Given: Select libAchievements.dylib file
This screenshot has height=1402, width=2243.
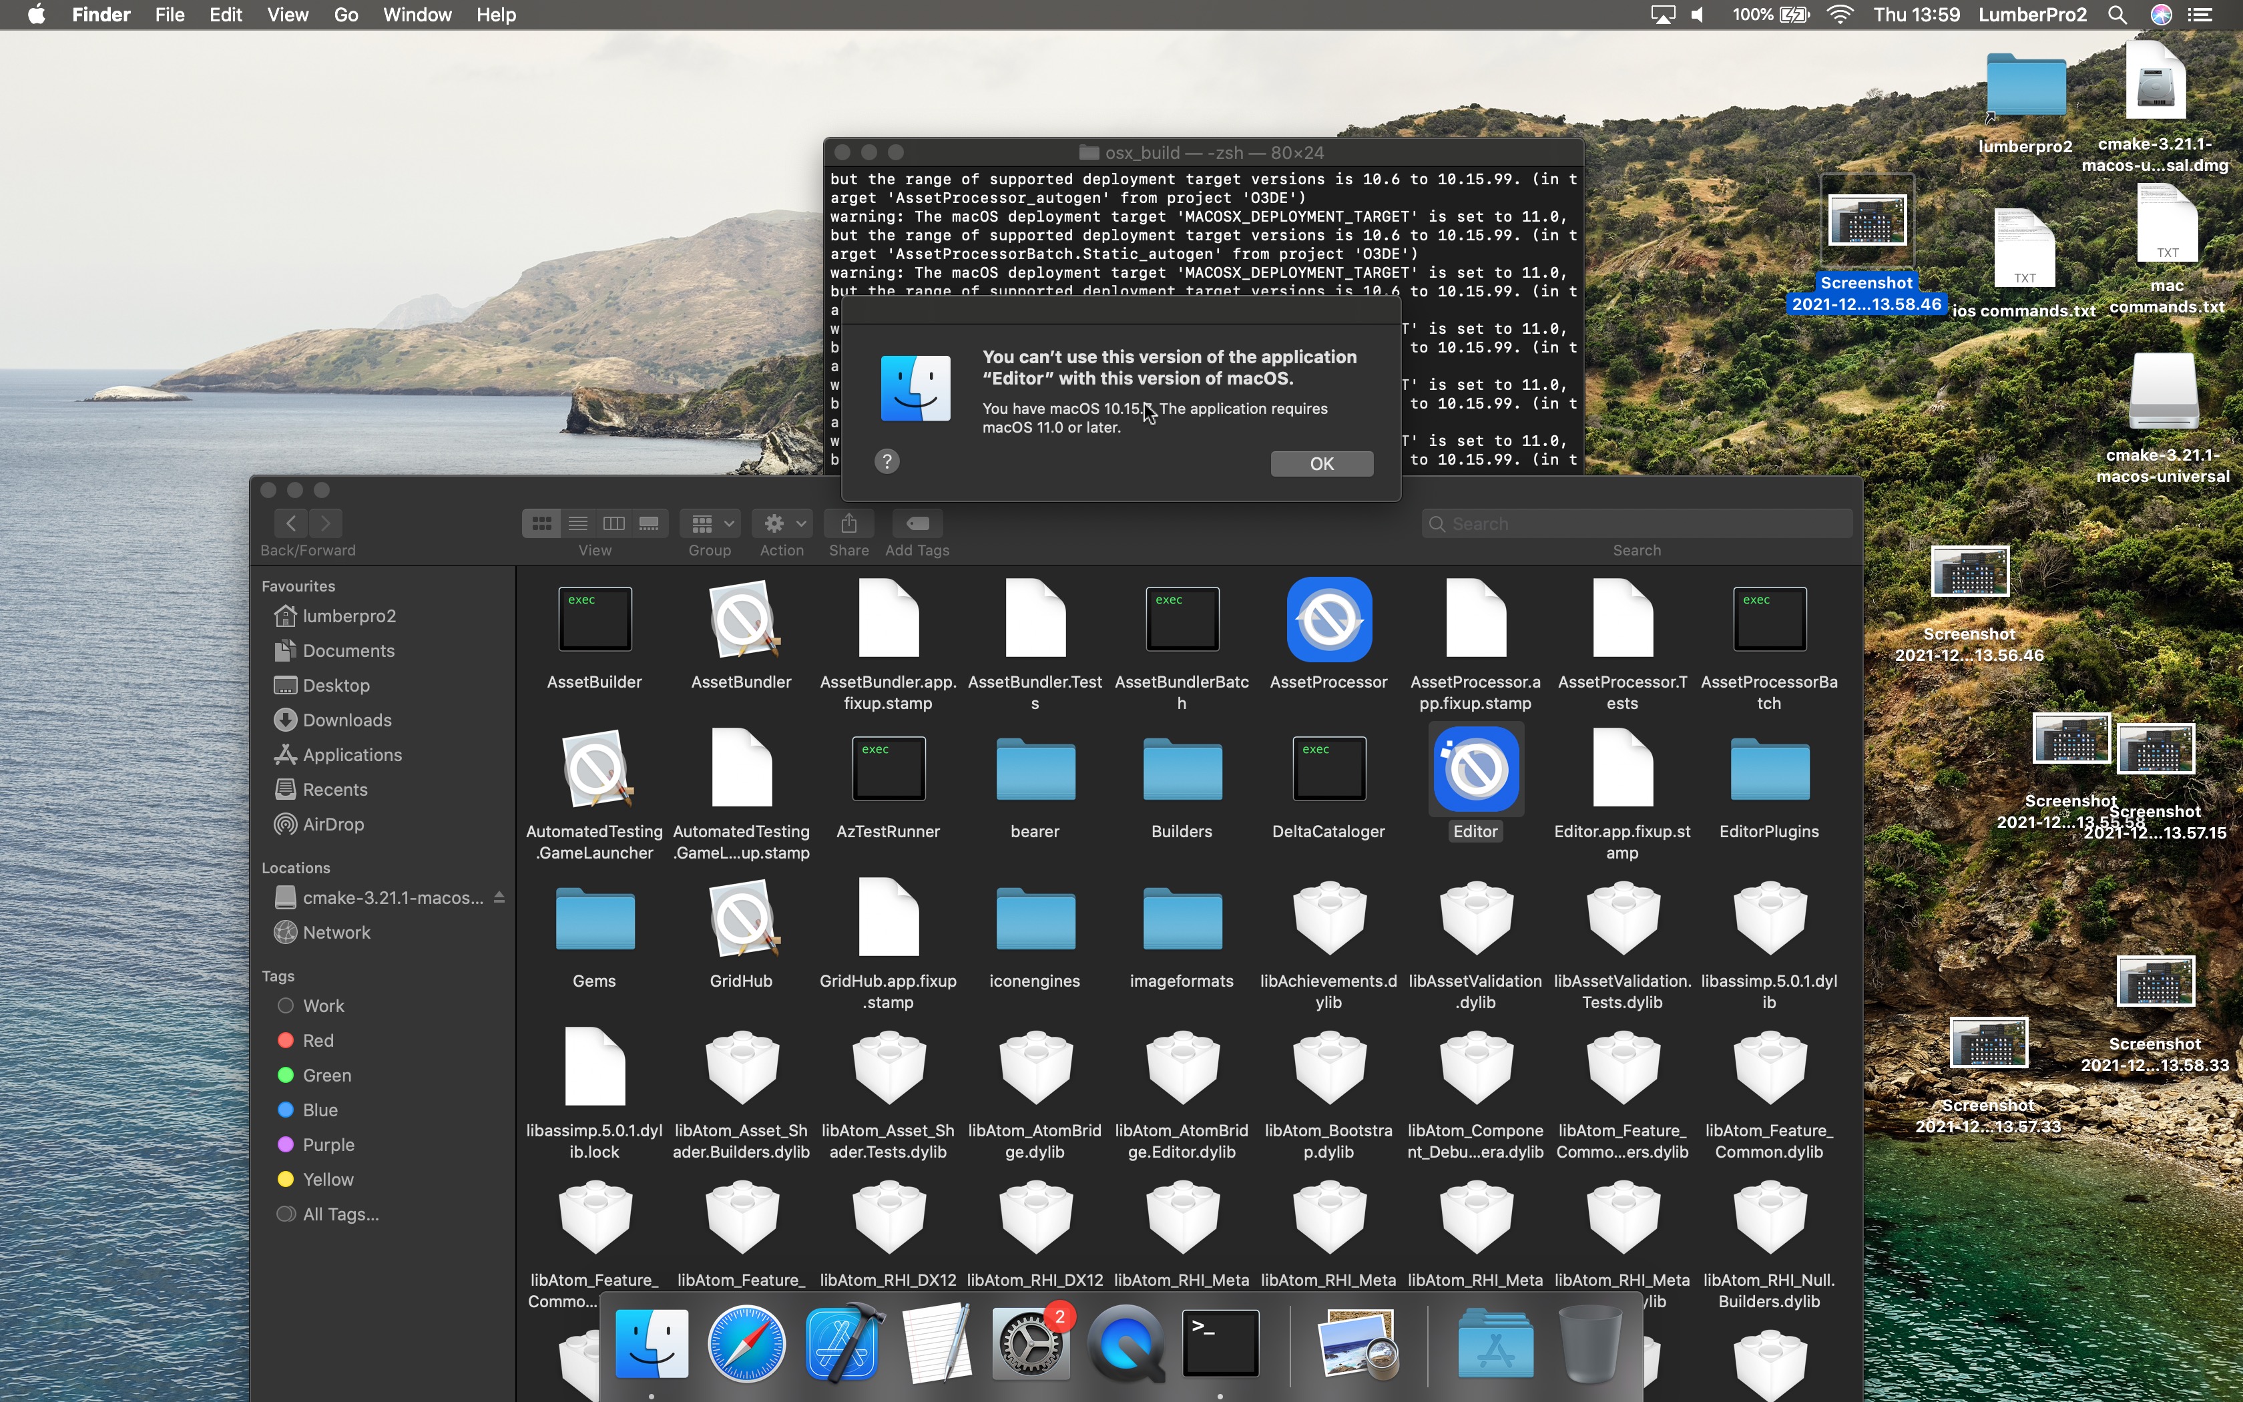Looking at the screenshot, I should coord(1329,918).
